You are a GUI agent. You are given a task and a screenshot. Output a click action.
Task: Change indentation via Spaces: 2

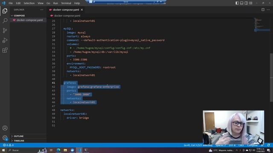(x=221, y=145)
